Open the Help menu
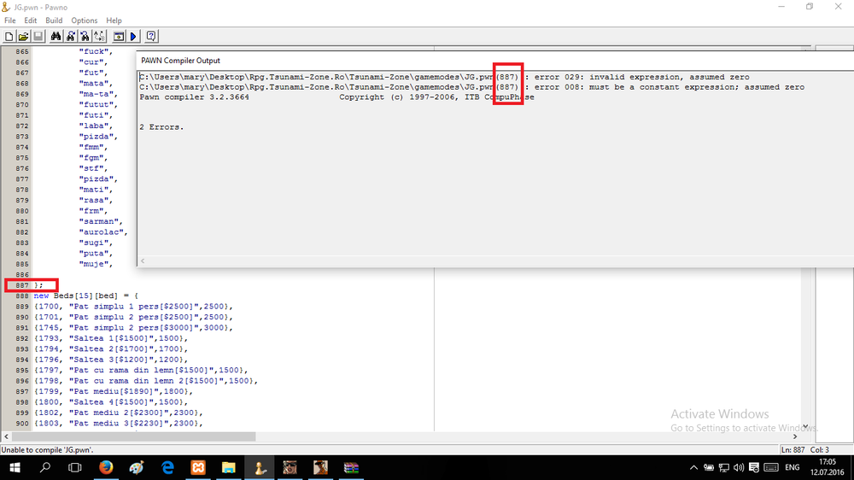 coord(114,20)
